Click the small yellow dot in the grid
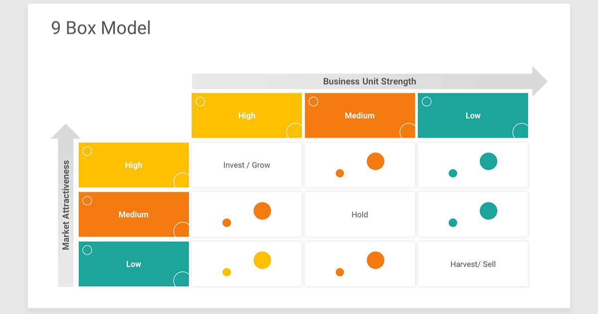Viewport: 598px width, 314px height. (227, 272)
